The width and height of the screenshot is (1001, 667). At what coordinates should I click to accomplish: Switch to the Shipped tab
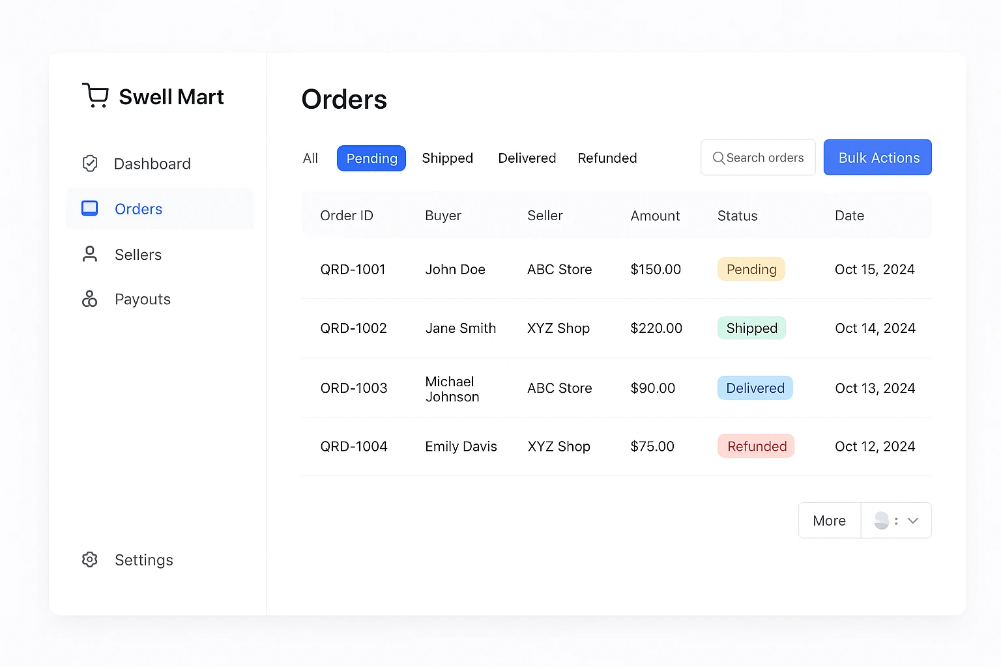coord(447,158)
